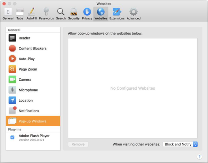This screenshot has width=208, height=163.
Task: Click the Remove button
Action: point(78,144)
